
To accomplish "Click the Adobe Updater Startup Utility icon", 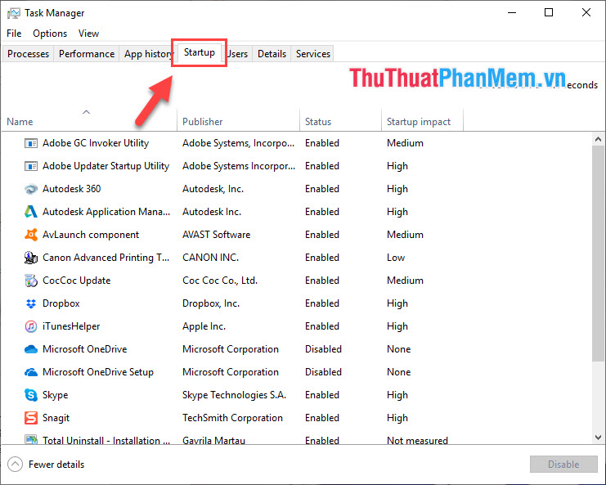I will pyautogui.click(x=31, y=166).
